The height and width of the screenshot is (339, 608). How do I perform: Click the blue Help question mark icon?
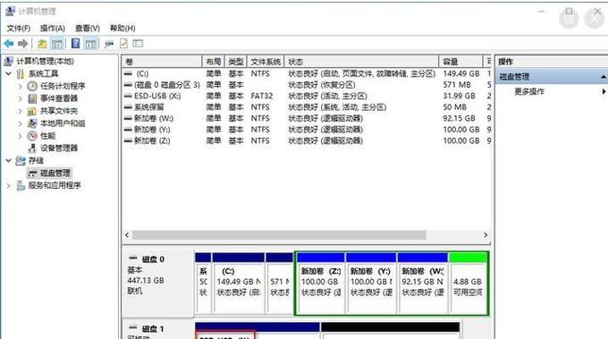coord(76,44)
